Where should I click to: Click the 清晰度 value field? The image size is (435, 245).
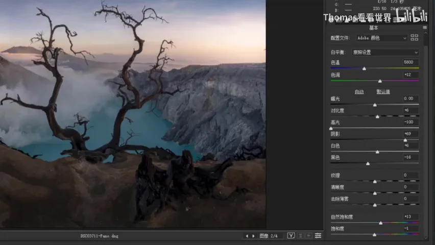(x=410, y=187)
